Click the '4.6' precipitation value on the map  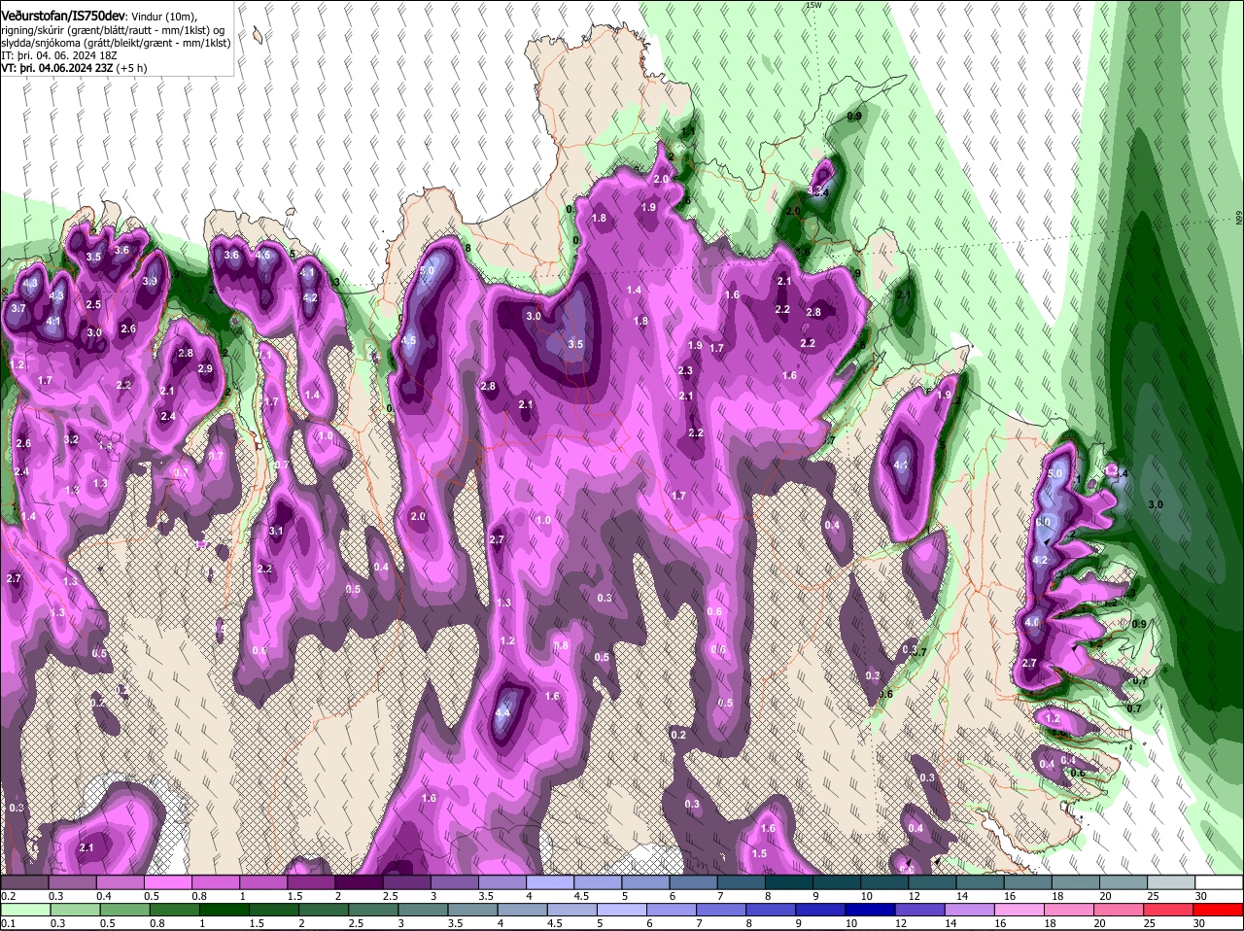click(262, 255)
